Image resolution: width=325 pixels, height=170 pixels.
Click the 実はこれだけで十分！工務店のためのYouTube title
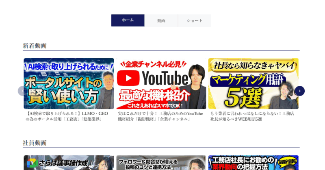click(160, 116)
